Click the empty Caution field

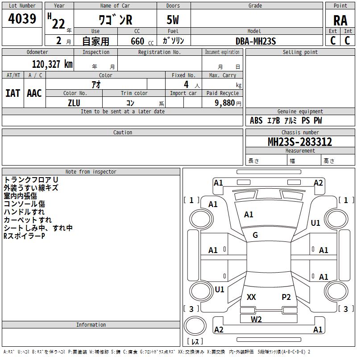(123, 150)
